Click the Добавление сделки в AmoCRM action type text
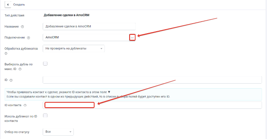Viewport: 267px width, 139px height. pos(66,15)
